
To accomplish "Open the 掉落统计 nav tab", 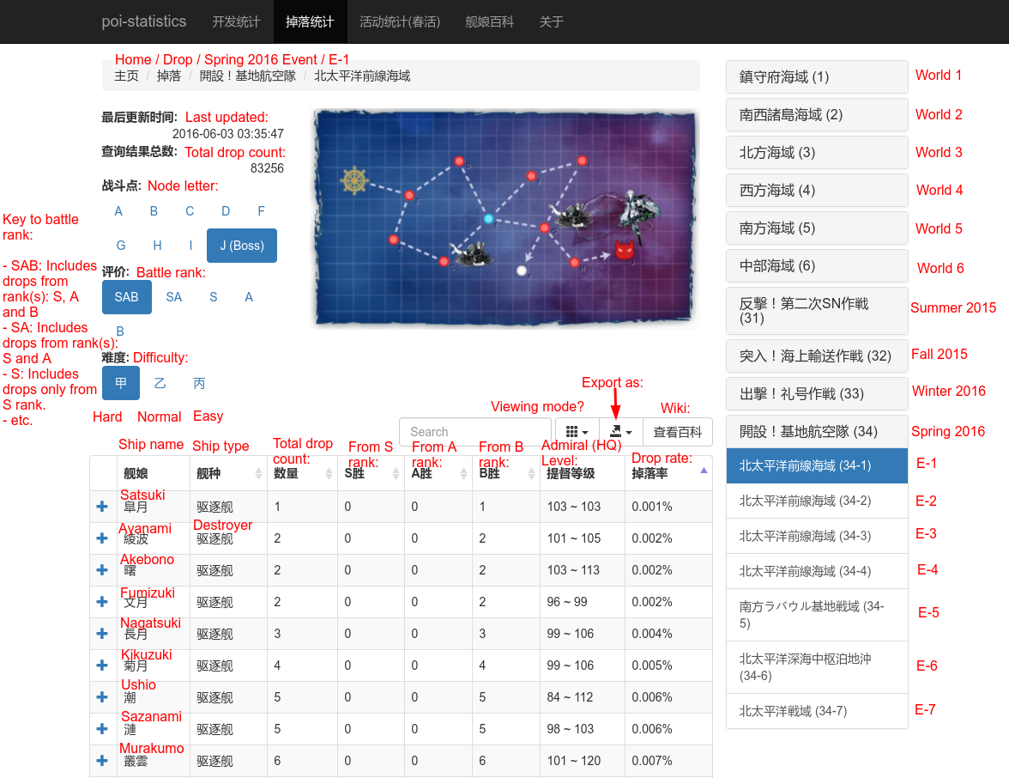I will pos(311,22).
